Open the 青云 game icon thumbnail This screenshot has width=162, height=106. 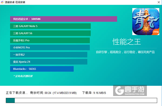(146, 22)
